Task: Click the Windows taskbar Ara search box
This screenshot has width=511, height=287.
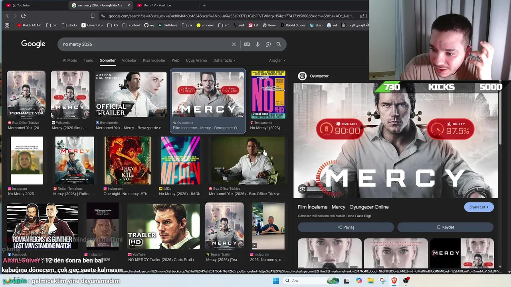Action: click(311, 281)
